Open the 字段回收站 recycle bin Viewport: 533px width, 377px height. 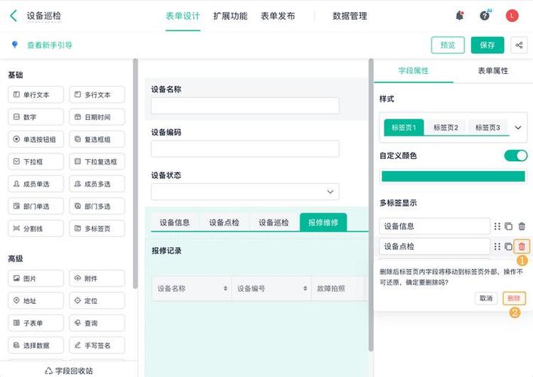(69, 371)
